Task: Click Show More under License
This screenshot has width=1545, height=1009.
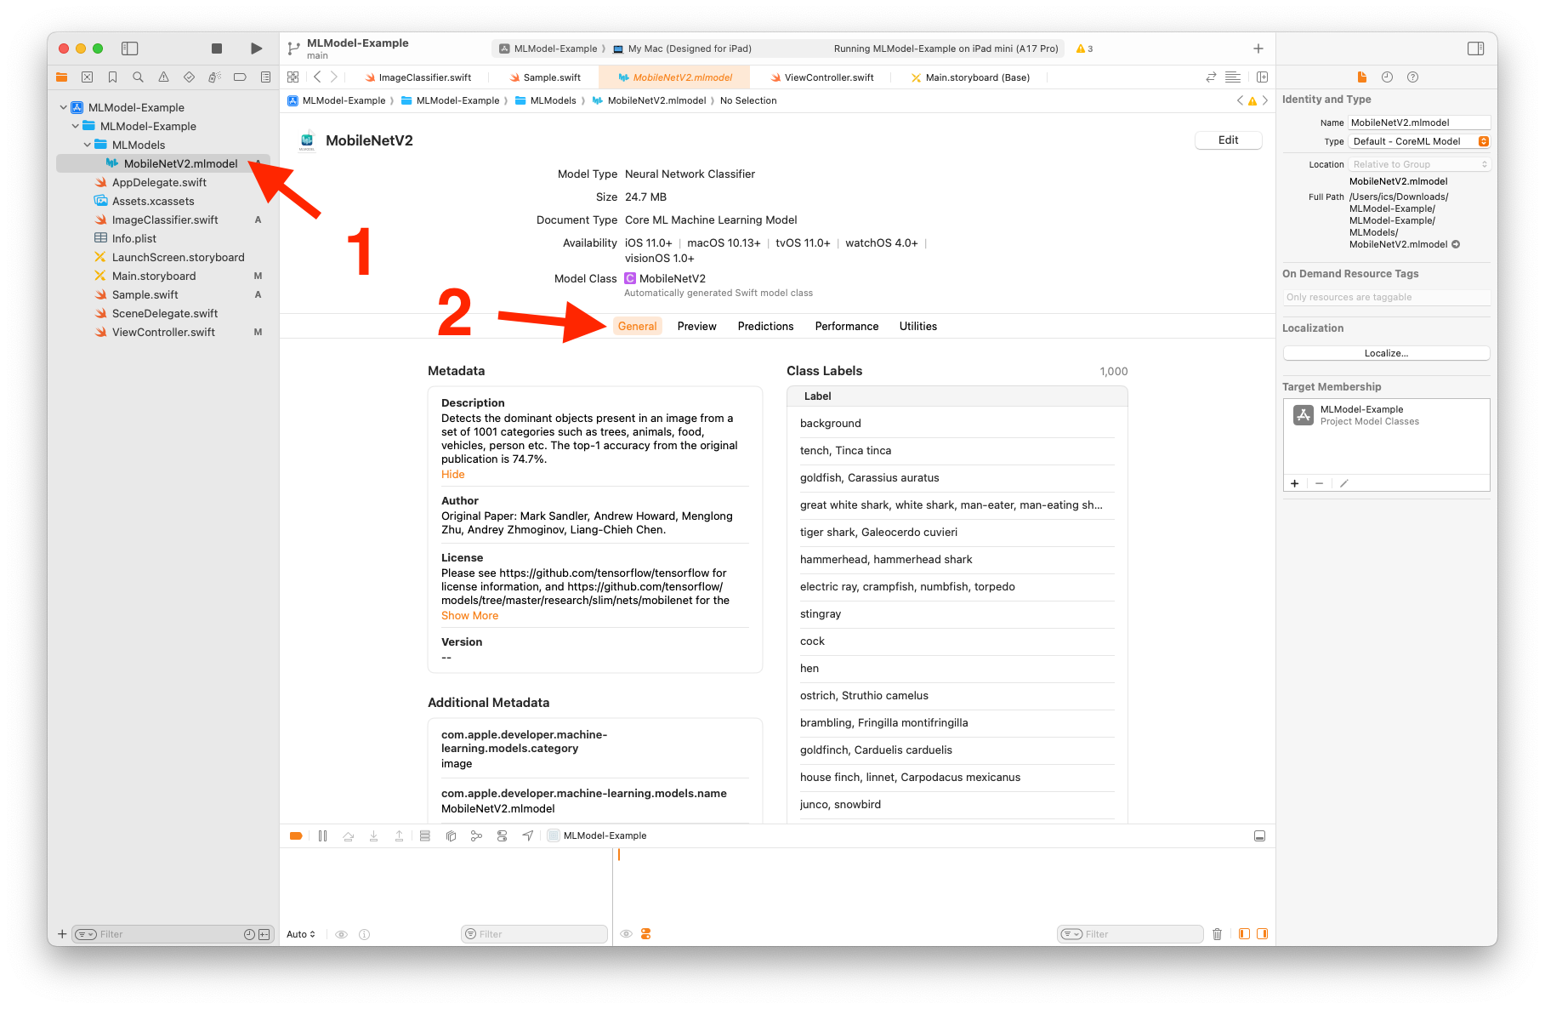Action: coord(469,616)
